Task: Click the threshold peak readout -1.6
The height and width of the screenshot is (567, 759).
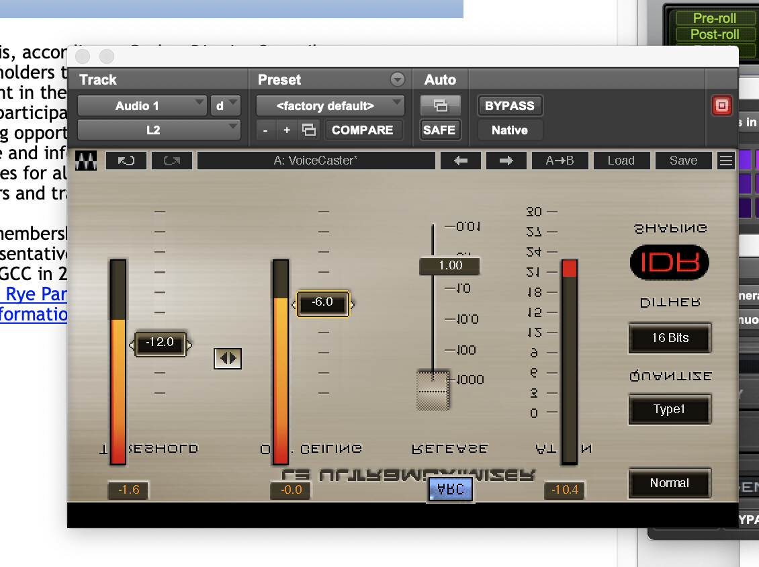Action: point(128,490)
